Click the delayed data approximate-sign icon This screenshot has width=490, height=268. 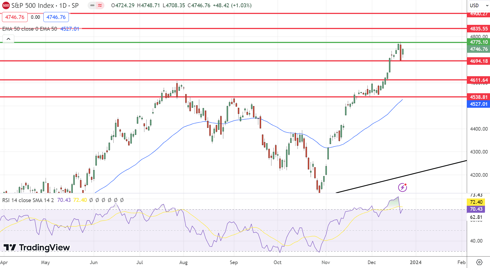(x=100, y=5)
